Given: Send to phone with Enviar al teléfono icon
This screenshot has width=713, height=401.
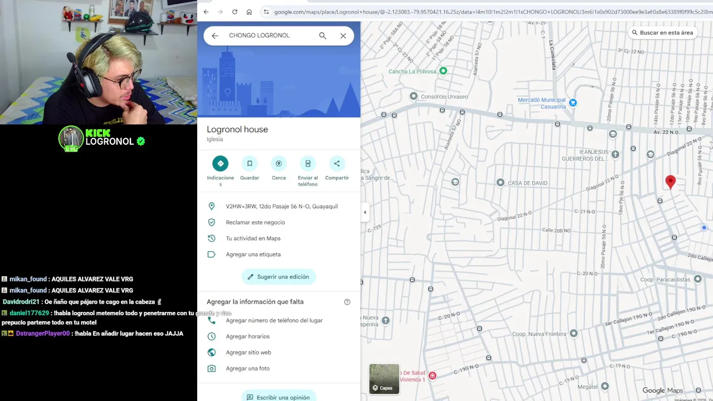Looking at the screenshot, I should pos(307,163).
